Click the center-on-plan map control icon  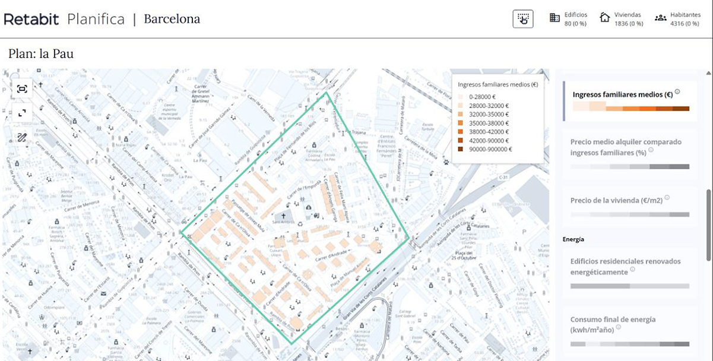click(22, 89)
